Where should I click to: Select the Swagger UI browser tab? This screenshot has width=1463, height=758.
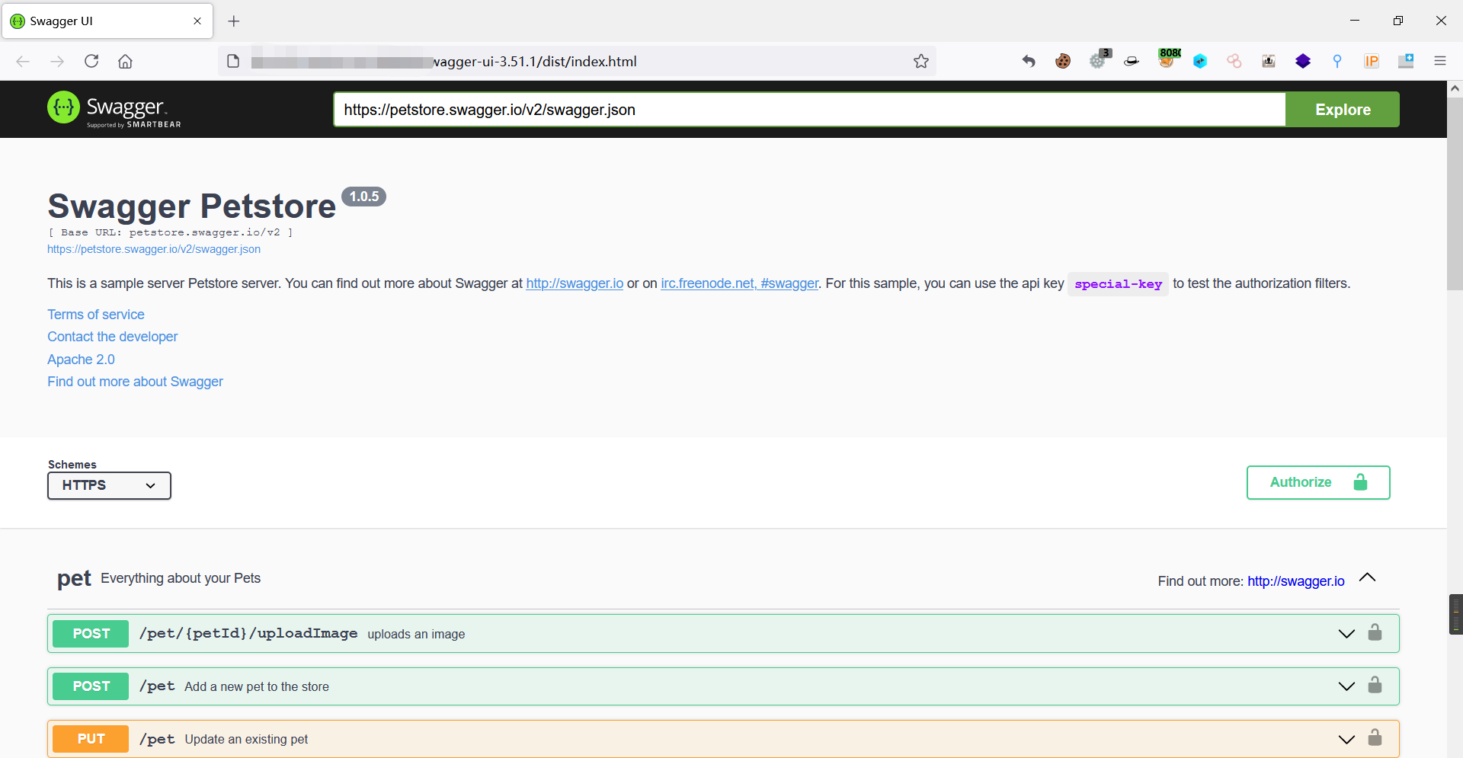pos(107,21)
